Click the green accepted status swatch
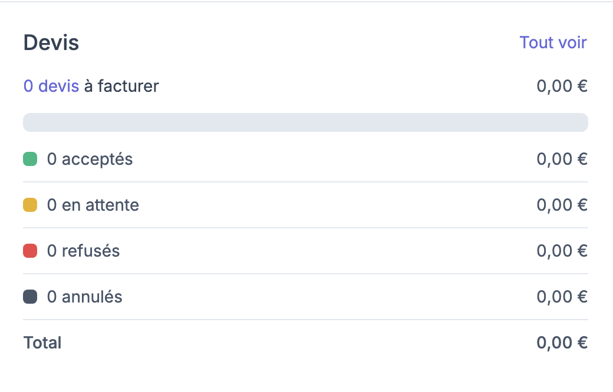 30,159
